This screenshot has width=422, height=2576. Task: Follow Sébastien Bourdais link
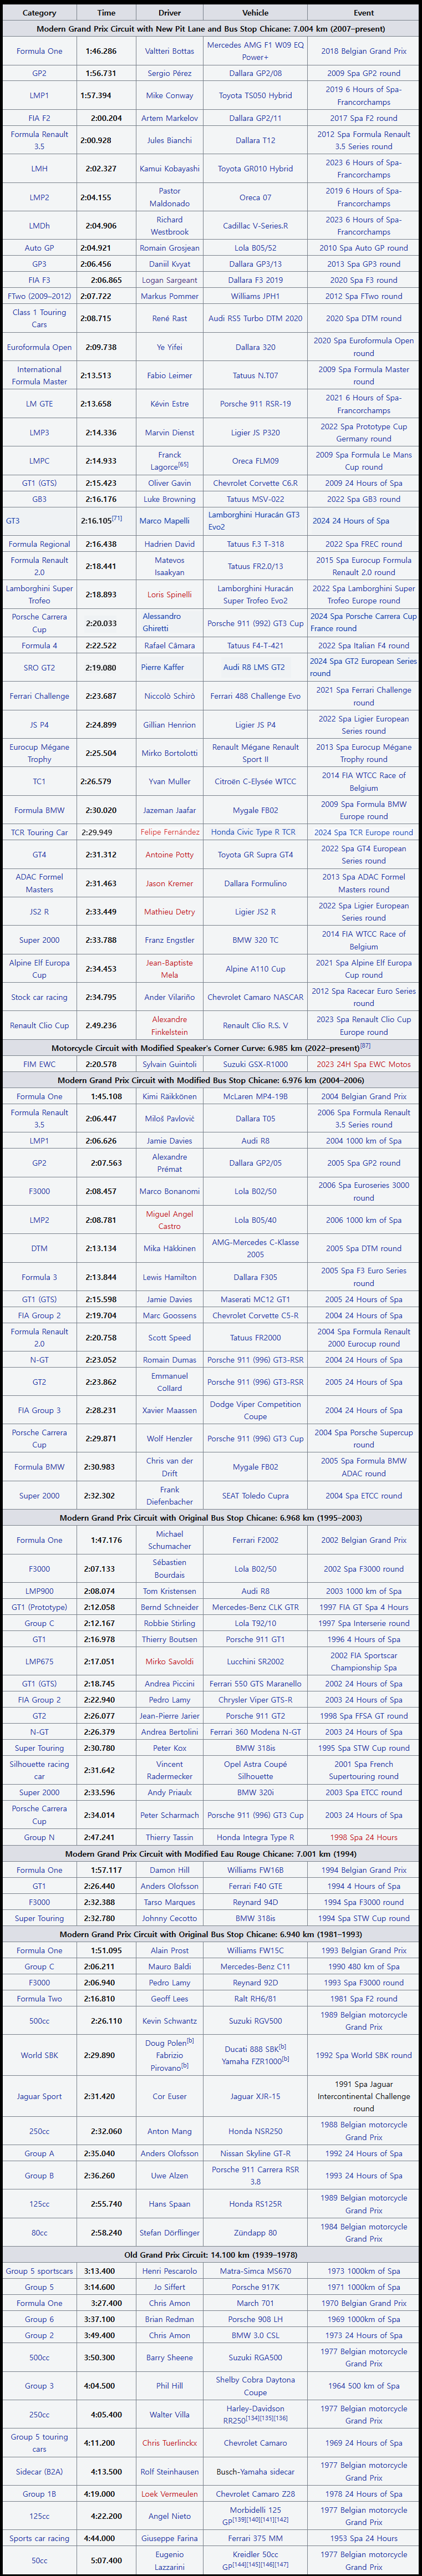(170, 1568)
